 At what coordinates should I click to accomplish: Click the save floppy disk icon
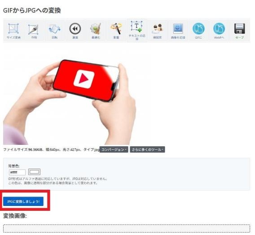pos(240,30)
